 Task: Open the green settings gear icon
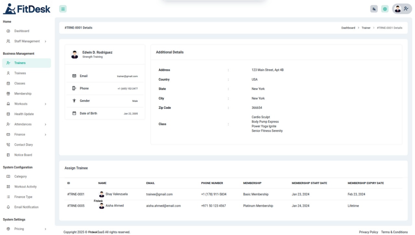[385, 9]
